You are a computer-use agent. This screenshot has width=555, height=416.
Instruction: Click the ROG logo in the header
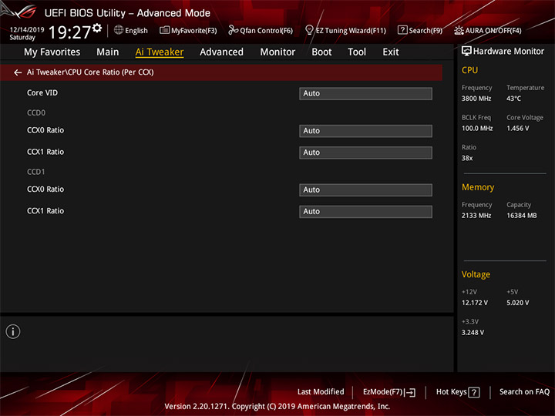click(19, 12)
